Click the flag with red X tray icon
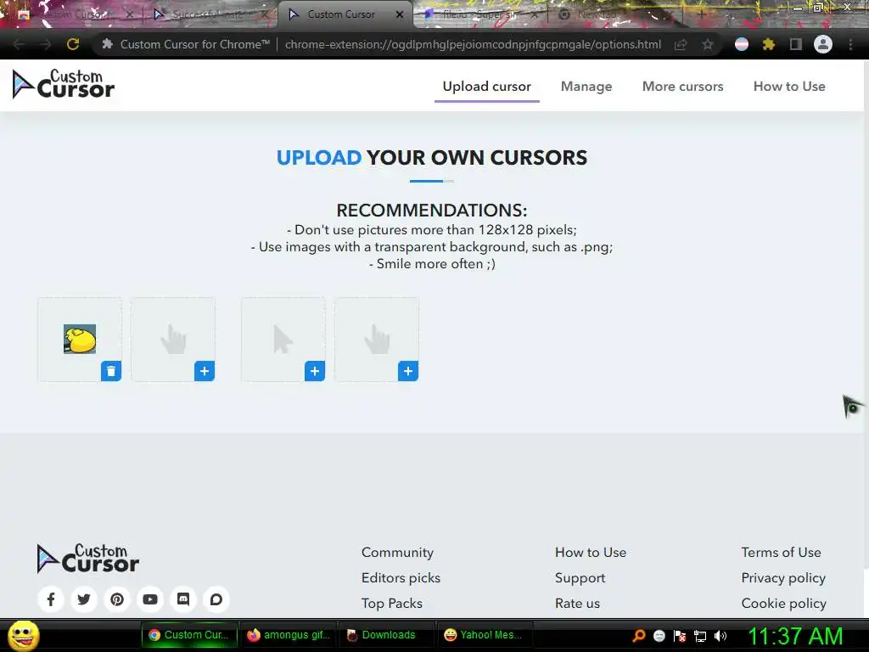The image size is (869, 652). coord(680,636)
